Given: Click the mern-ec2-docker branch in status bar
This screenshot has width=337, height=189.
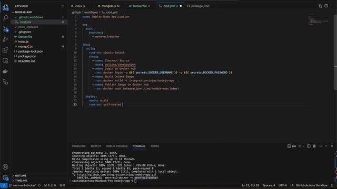Looking at the screenshot, I should [23, 185].
